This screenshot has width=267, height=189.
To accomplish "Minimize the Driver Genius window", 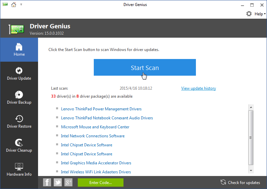I will tap(243, 5).
